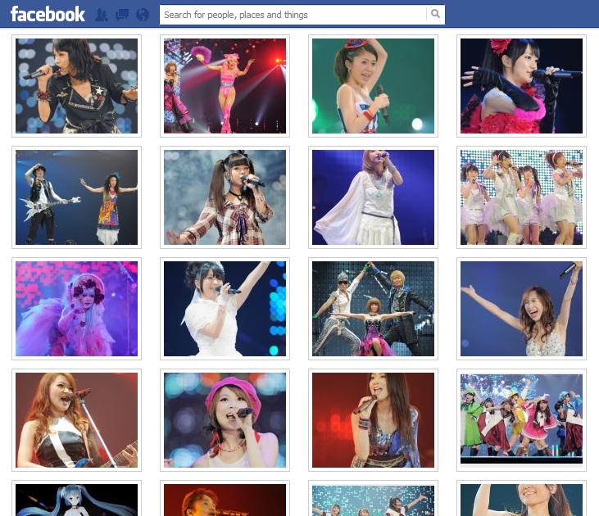Open photo of trio posing with sunglasses man
Image resolution: width=599 pixels, height=516 pixels.
tap(373, 309)
